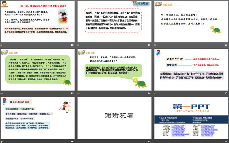Click the slide number label 12
This screenshot has width=229, height=143.
pos(226,45)
